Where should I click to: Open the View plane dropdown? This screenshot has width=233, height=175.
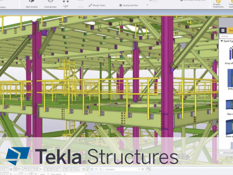click(x=58, y=174)
